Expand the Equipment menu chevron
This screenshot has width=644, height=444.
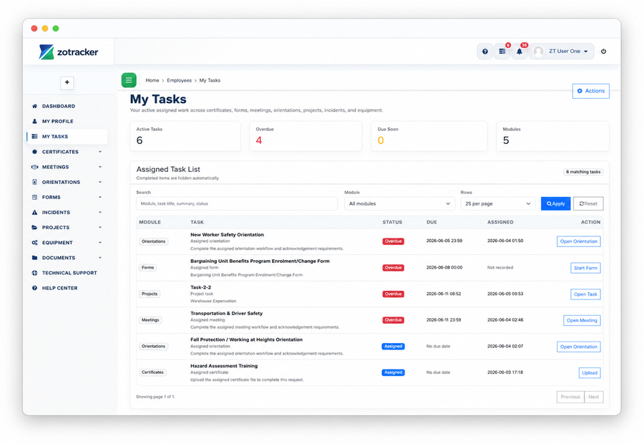click(100, 243)
